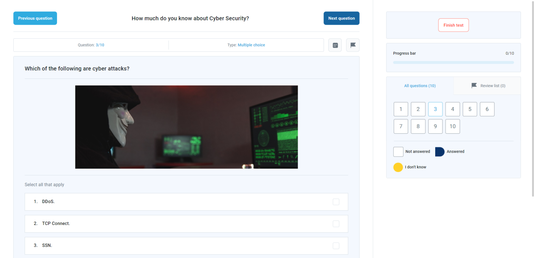Jump to question 1

point(401,109)
